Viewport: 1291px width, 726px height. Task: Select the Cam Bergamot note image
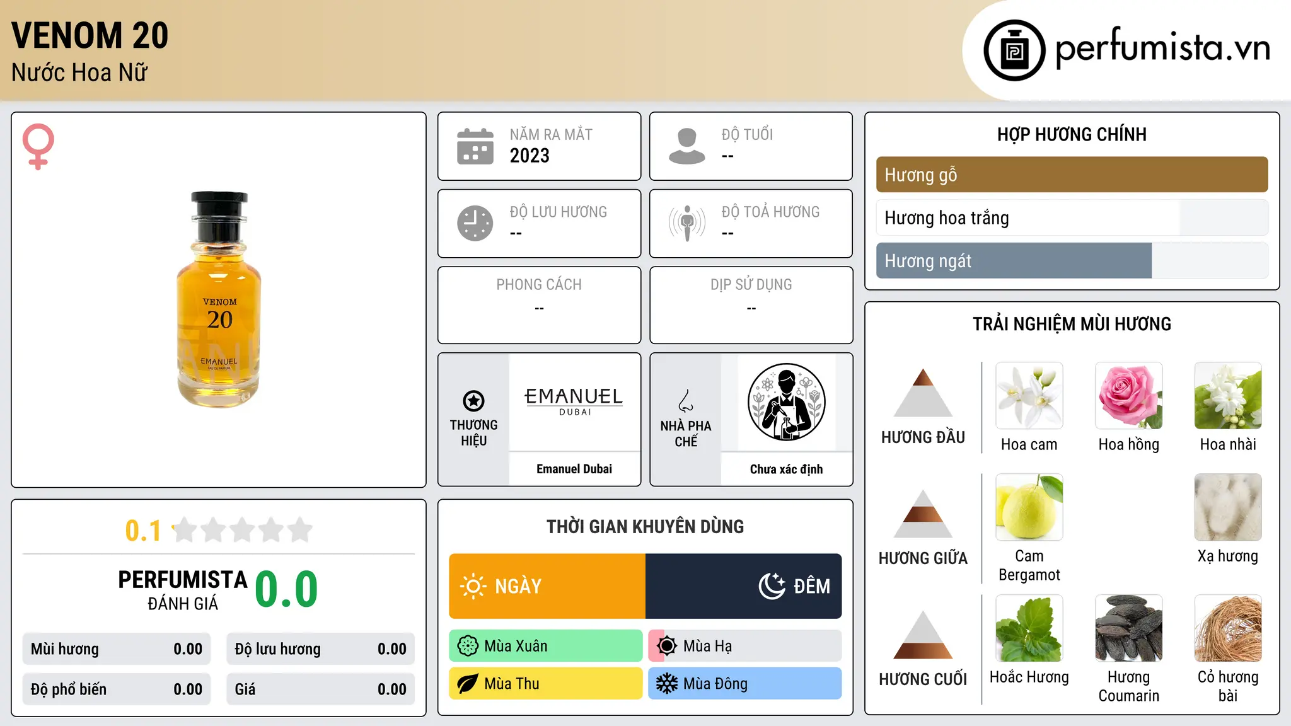[1029, 507]
